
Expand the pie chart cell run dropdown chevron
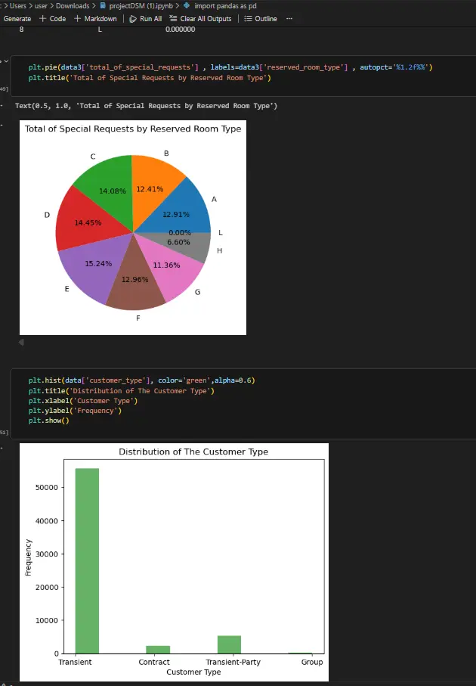[x=6, y=61]
